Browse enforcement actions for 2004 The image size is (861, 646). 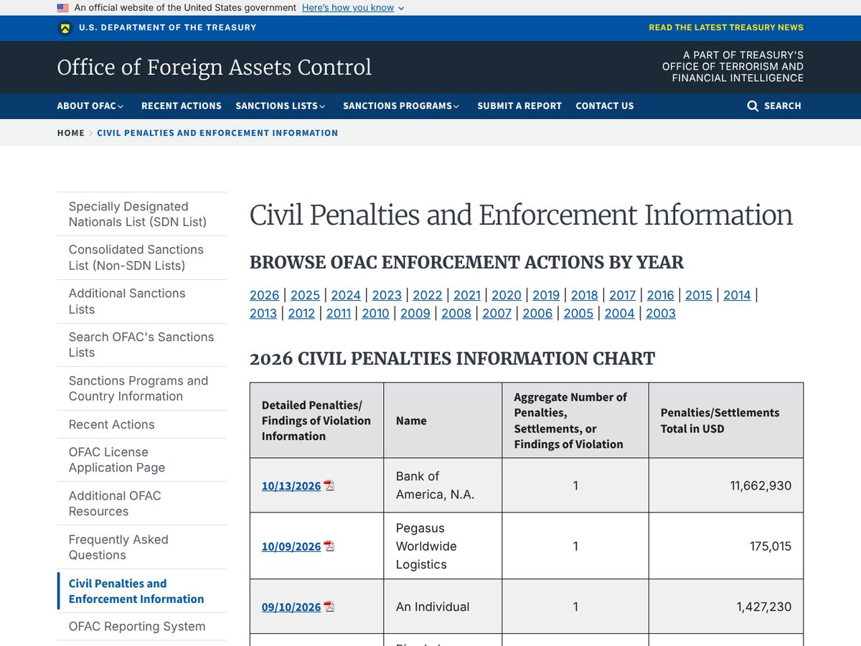(x=619, y=314)
